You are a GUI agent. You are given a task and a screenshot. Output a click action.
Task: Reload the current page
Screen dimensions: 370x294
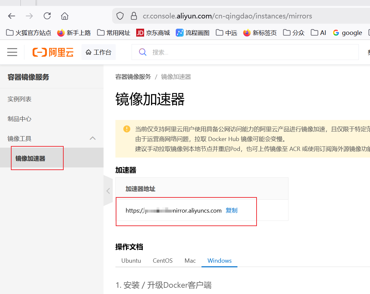click(47, 16)
